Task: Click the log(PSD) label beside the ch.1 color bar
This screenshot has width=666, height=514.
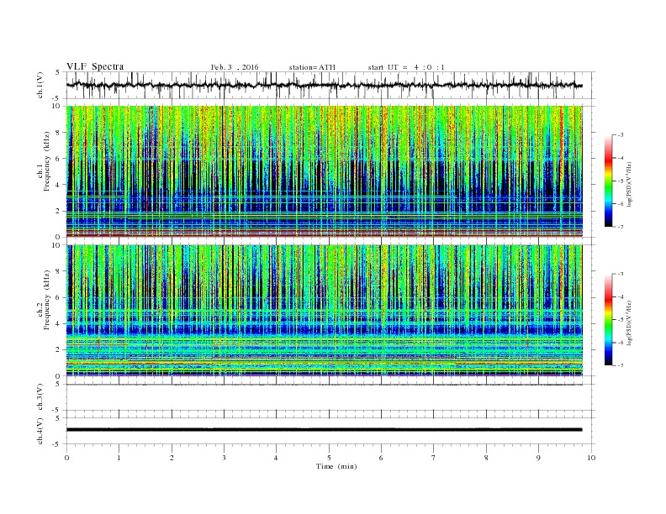Action: point(630,184)
